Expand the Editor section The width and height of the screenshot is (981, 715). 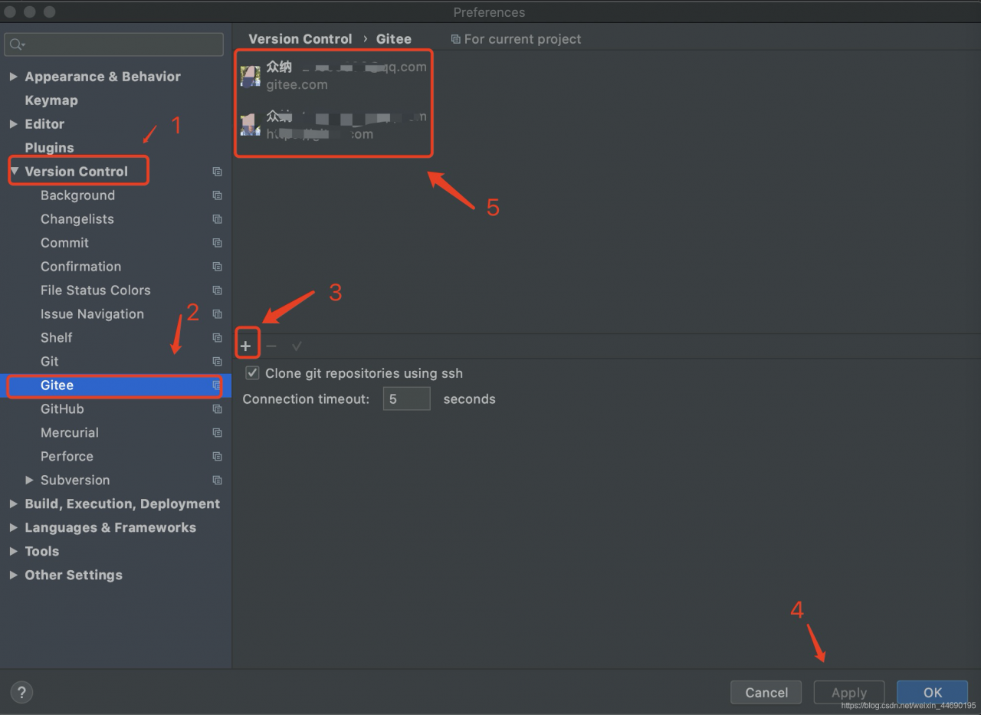(x=13, y=124)
